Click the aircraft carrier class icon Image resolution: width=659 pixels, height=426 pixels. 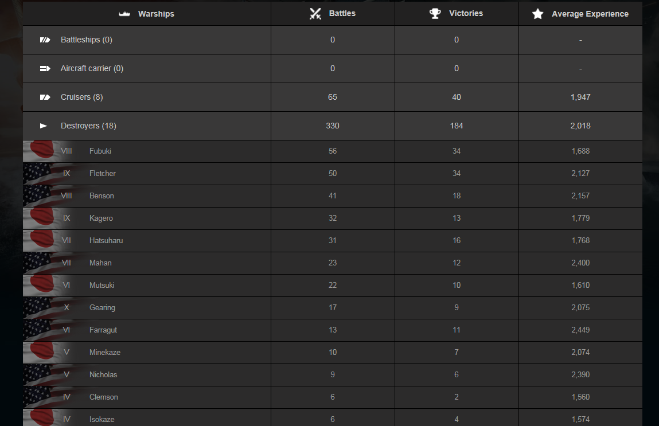point(45,68)
